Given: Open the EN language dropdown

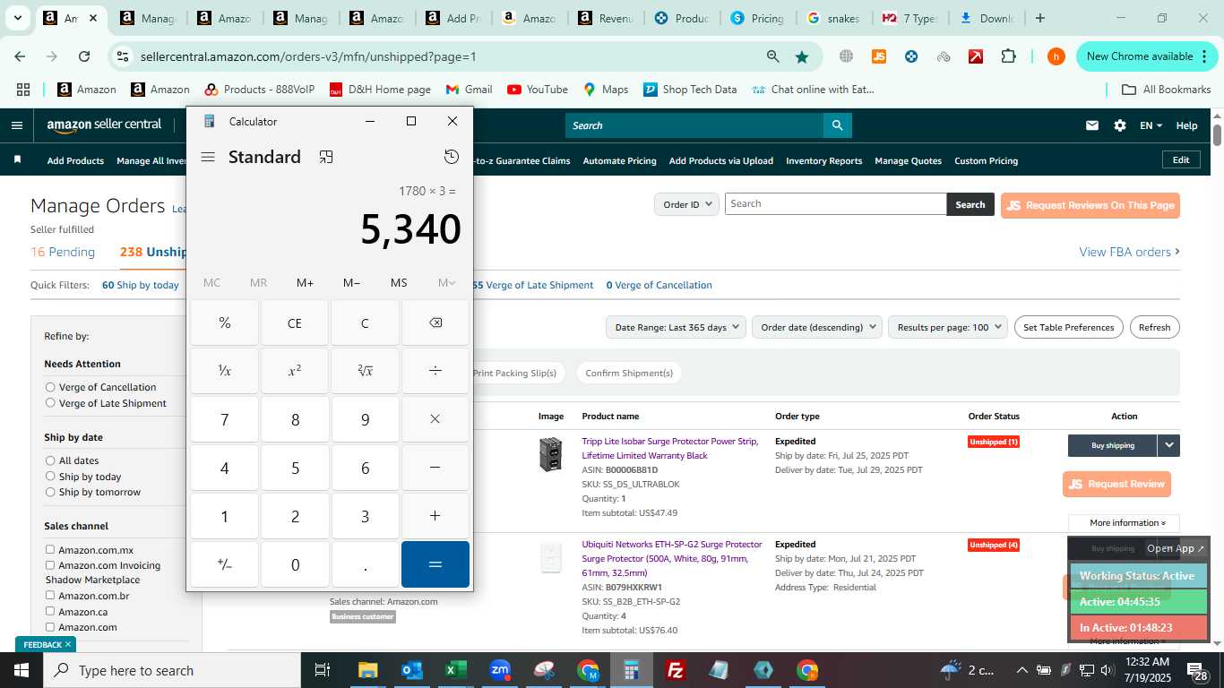Looking at the screenshot, I should pyautogui.click(x=1151, y=125).
